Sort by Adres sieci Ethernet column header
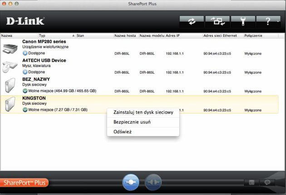The image size is (286, 195). tap(223, 35)
